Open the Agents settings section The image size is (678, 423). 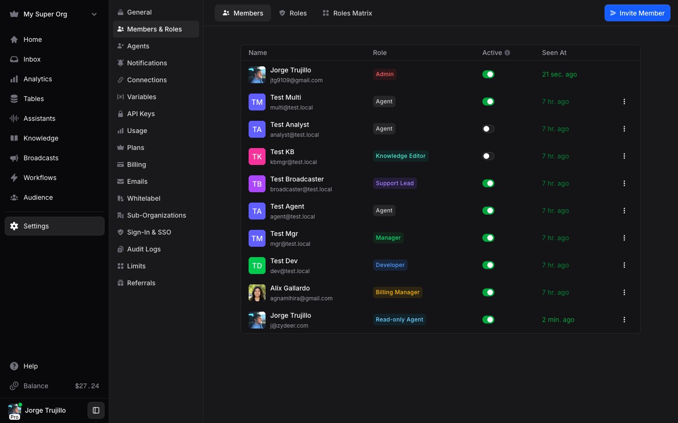coord(156,46)
